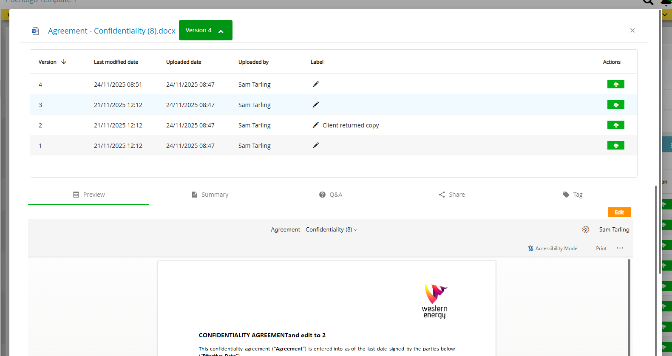
Task: Close the version dialog with X
Action: point(632,30)
